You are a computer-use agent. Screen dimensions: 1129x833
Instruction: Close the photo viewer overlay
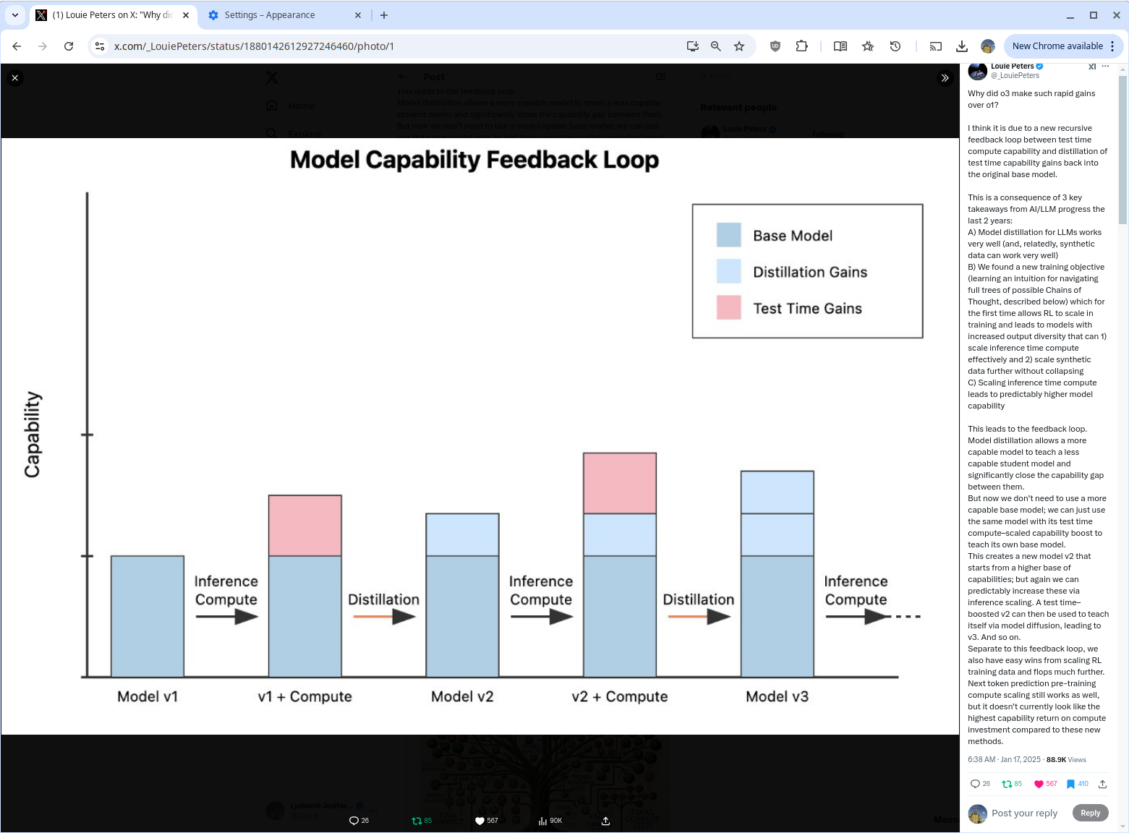tap(15, 78)
